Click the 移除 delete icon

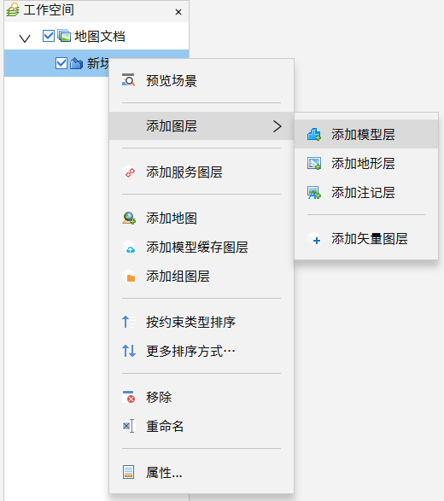(x=128, y=397)
